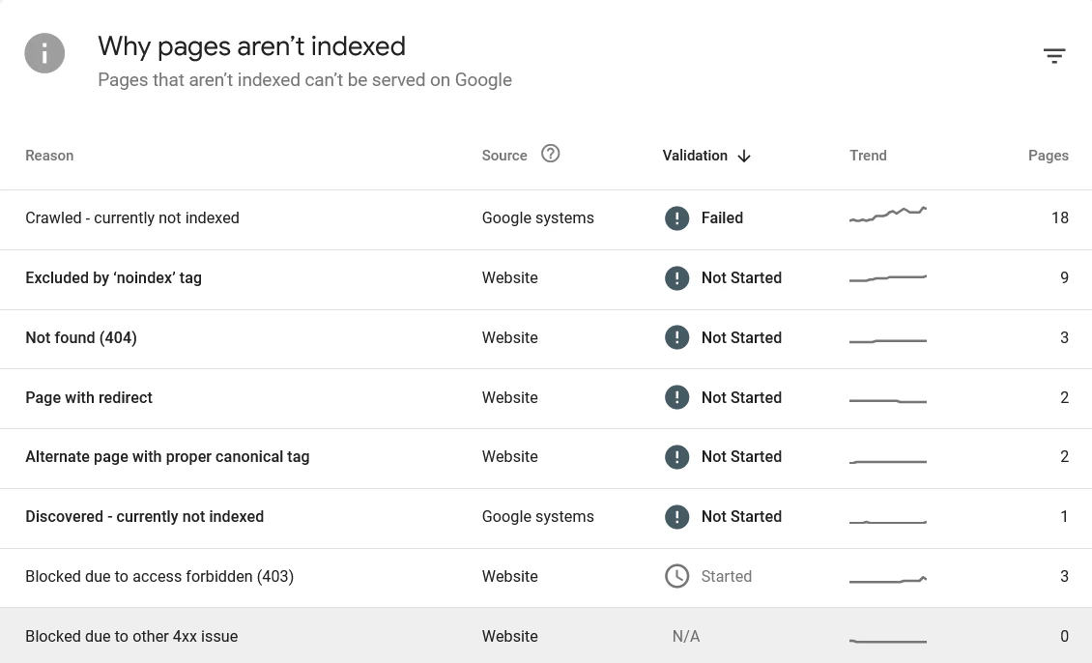Screen dimensions: 1092x663
Task: Click the trend sparkline for 'noindex' row
Action: click(x=888, y=278)
